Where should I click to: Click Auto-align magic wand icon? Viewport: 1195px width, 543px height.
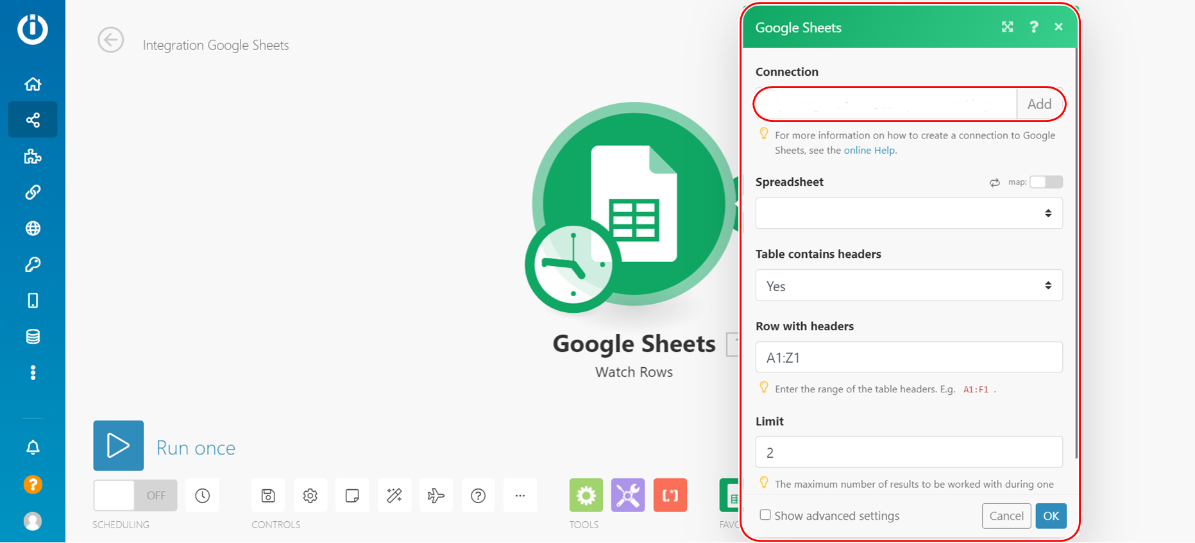pyautogui.click(x=394, y=495)
